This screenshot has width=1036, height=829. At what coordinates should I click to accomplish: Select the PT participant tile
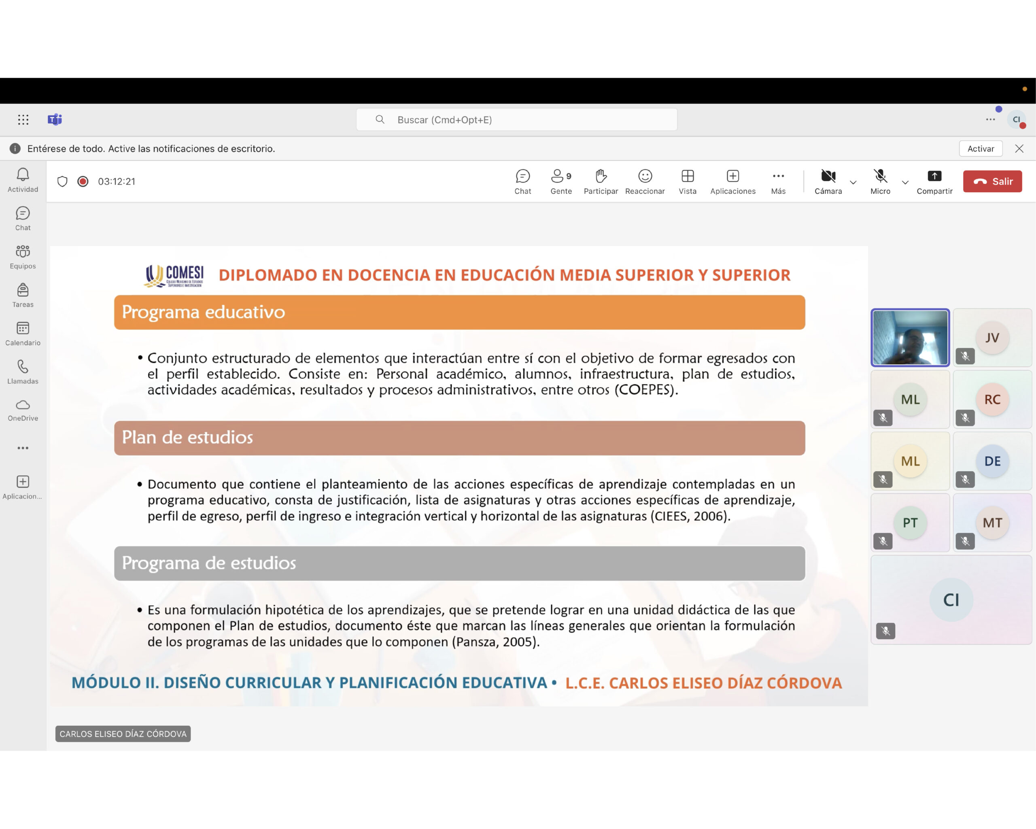coord(910,523)
